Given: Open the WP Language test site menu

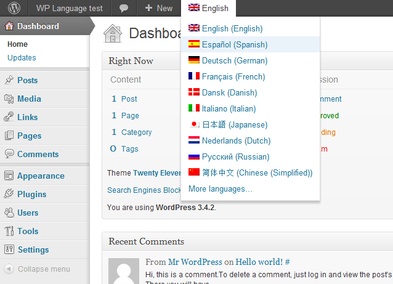Looking at the screenshot, I should point(70,8).
